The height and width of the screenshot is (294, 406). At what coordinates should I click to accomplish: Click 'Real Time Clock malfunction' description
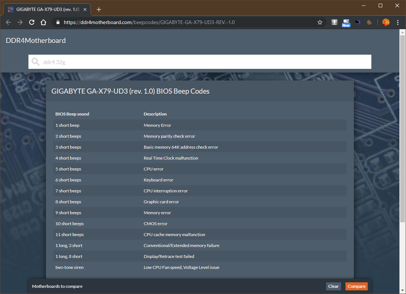click(171, 158)
